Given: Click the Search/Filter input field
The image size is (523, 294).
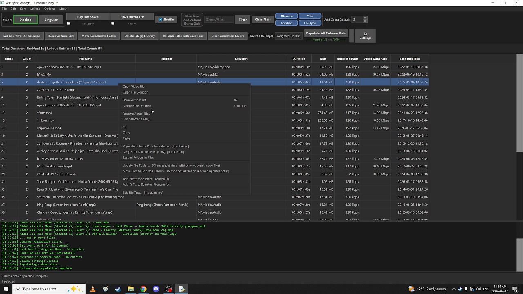Looking at the screenshot, I should 219,20.
